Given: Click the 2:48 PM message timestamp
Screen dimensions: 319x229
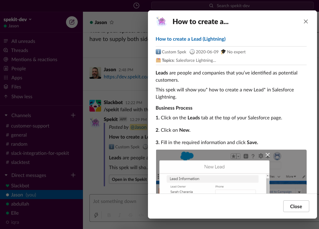Looking at the screenshot, I should 126,70.
